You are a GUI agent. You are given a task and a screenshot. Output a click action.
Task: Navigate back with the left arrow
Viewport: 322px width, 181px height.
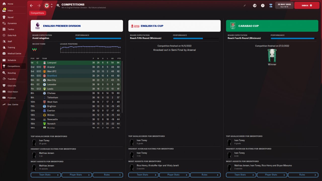point(31,6)
